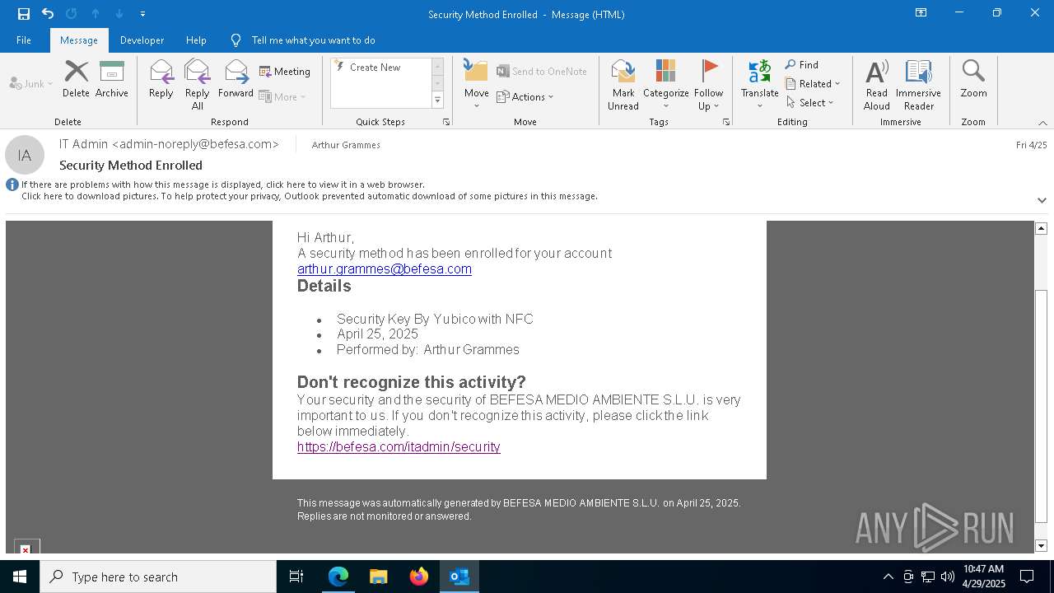Image resolution: width=1054 pixels, height=593 pixels.
Task: Launch Microsoft Edge from taskbar
Action: (338, 577)
